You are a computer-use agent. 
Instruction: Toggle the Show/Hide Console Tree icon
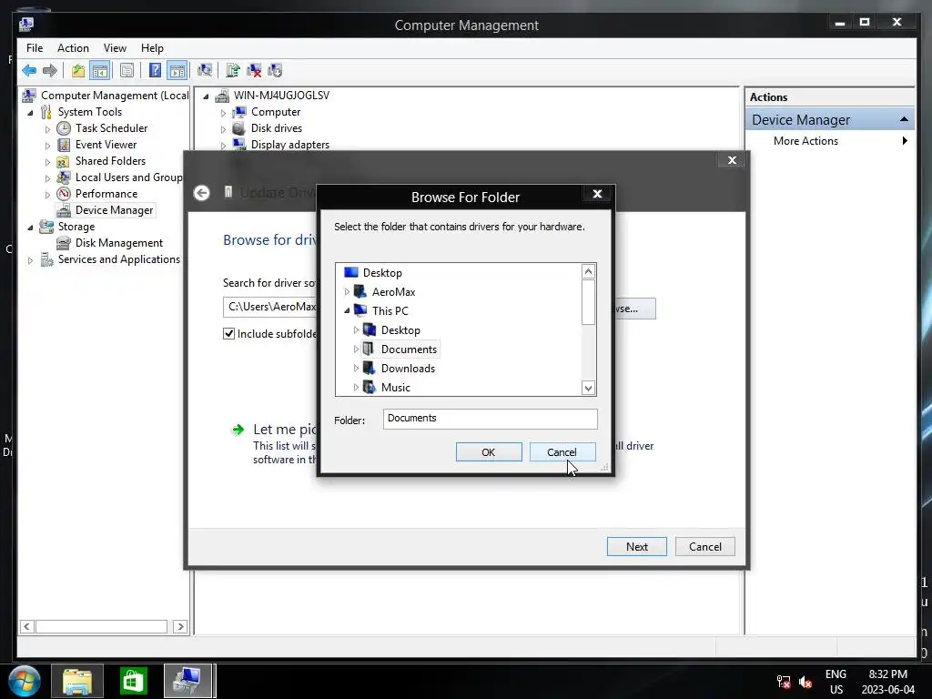point(100,71)
